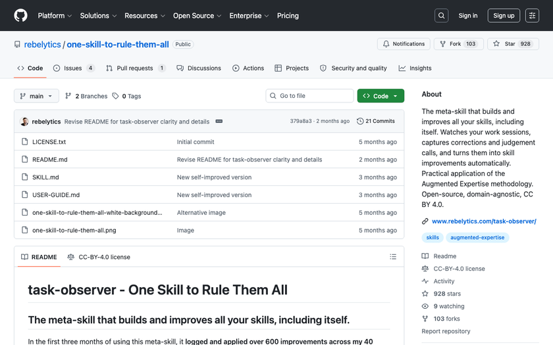Open the GitHub homepage logo

20,16
